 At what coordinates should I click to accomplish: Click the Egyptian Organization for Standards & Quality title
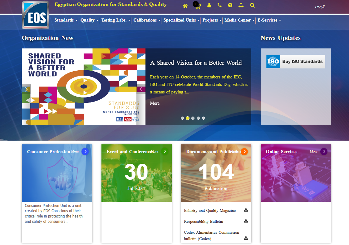point(111,4)
